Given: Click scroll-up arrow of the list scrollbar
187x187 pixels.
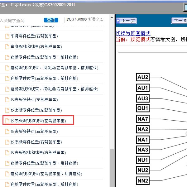Looking at the screenshot, I should [112, 17].
